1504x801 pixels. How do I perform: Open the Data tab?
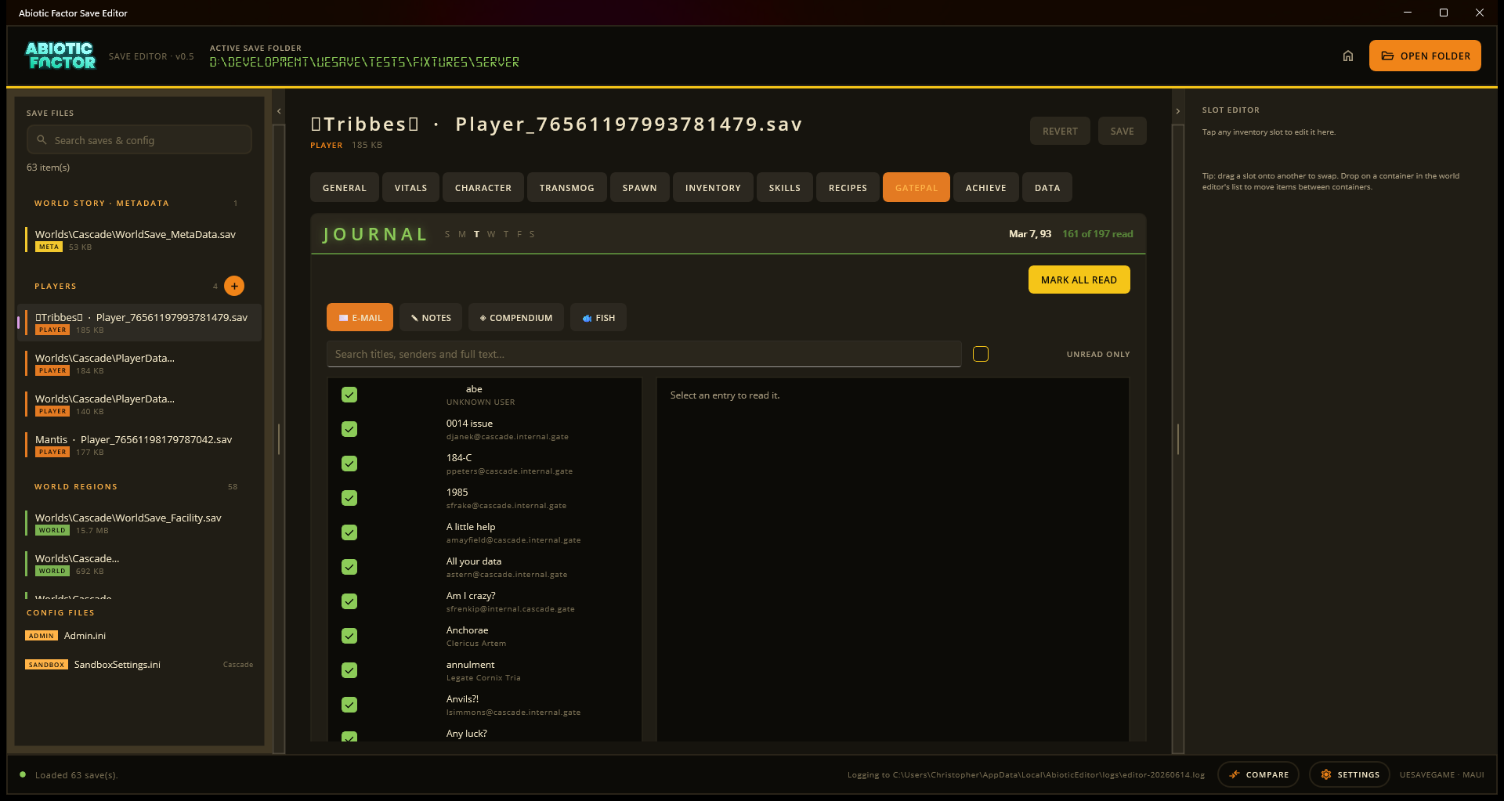click(1047, 187)
